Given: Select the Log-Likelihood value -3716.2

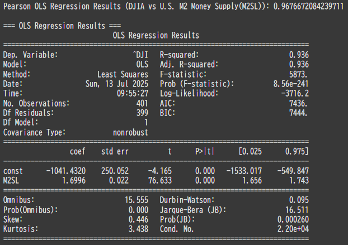Looking at the screenshot, I should [x=295, y=93].
